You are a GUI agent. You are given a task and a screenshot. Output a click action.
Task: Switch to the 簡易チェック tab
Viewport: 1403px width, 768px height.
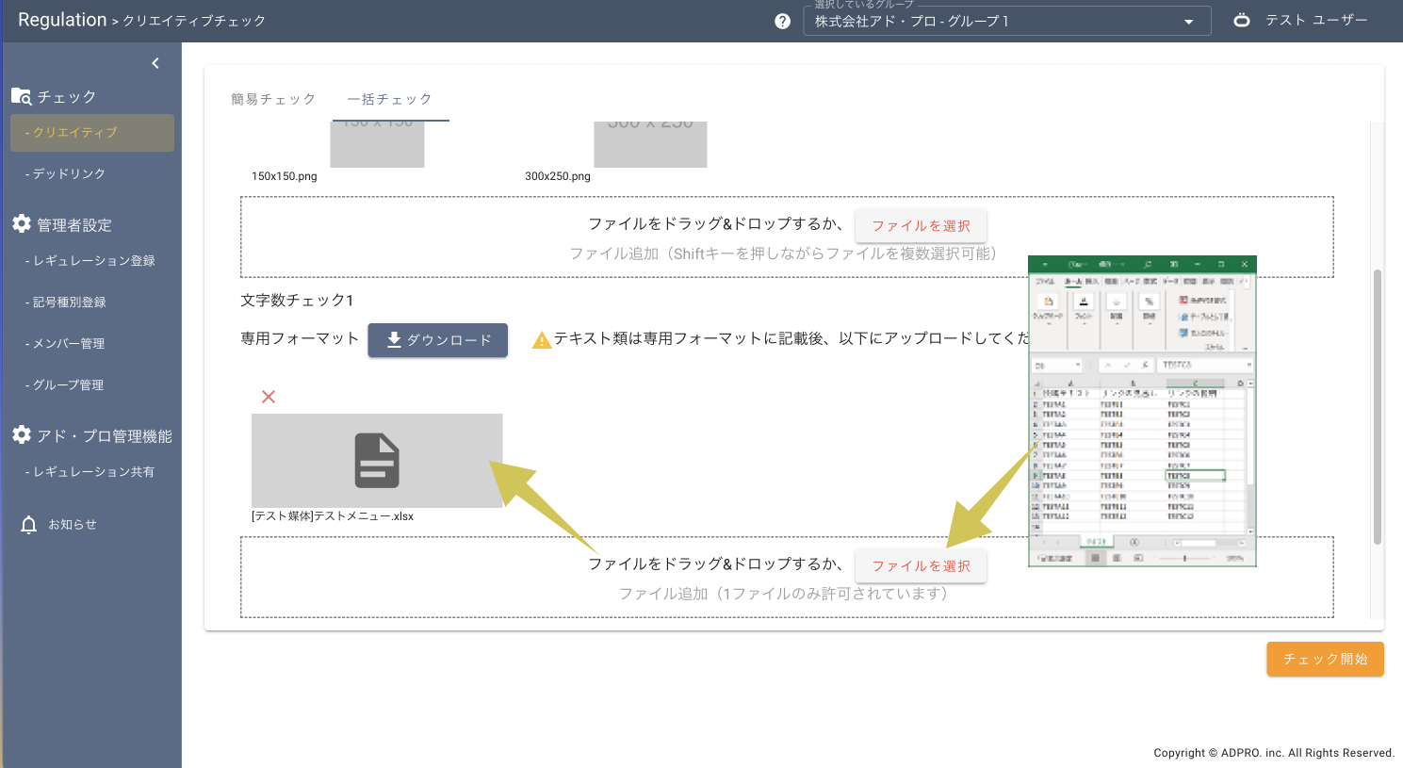click(273, 99)
